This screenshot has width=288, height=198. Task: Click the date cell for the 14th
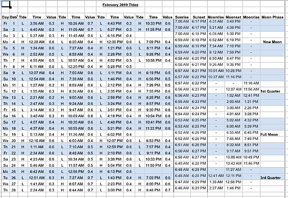(14, 104)
